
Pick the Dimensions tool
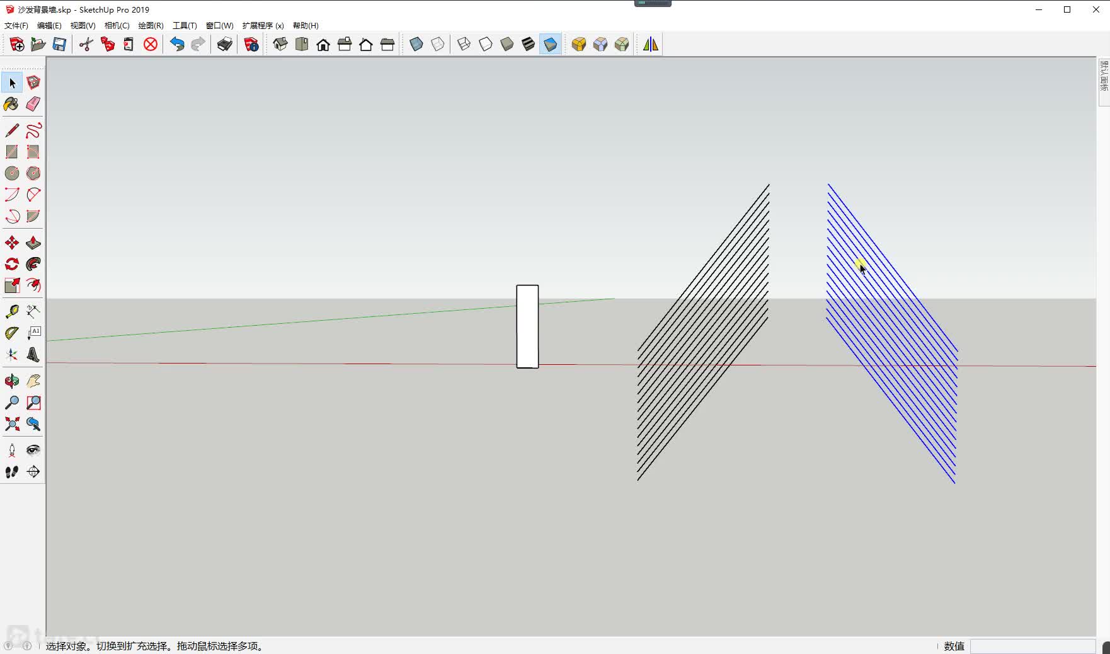click(x=33, y=312)
